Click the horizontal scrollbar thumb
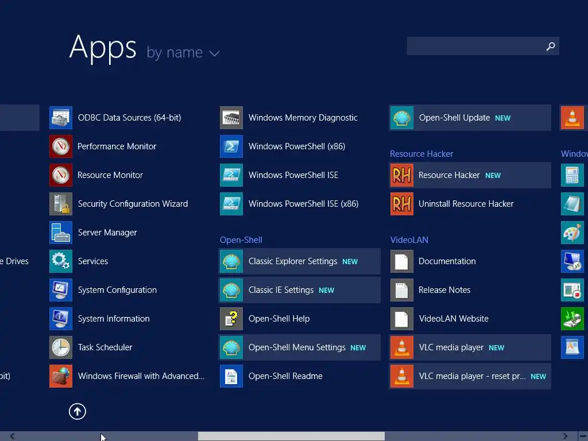 pos(291,436)
